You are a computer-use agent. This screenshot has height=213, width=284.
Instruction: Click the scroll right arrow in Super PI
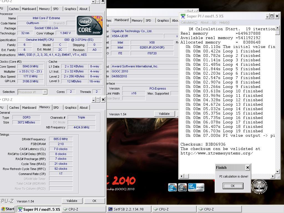pos(273,176)
